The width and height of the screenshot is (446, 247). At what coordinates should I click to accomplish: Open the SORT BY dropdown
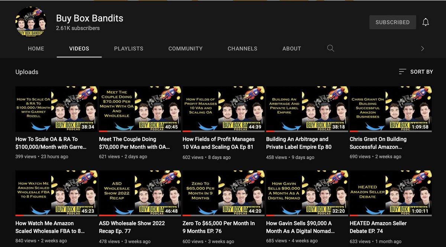click(x=416, y=72)
